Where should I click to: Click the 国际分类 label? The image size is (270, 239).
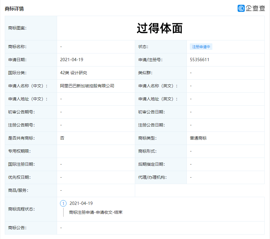[x=17, y=73]
